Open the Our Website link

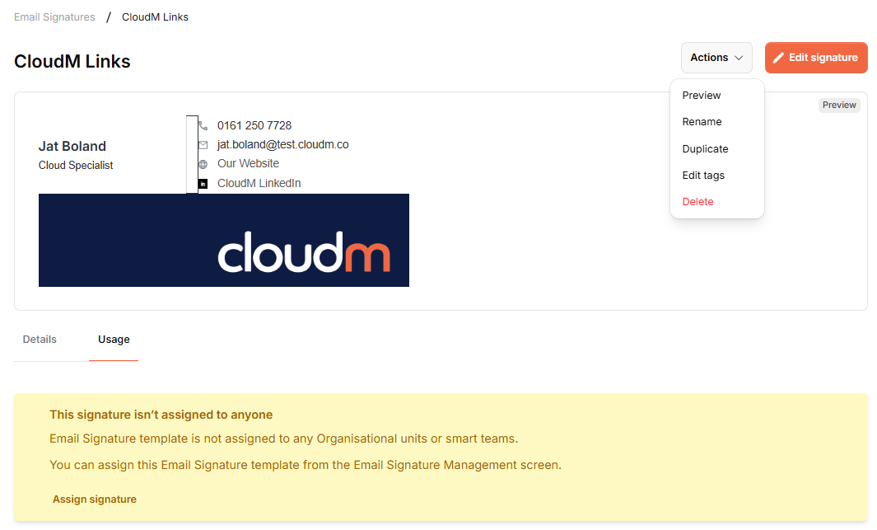[249, 163]
